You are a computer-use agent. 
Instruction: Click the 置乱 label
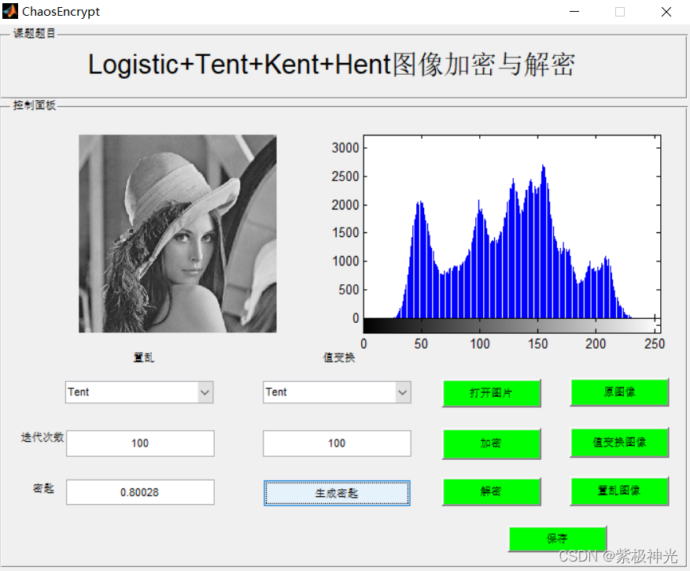pyautogui.click(x=143, y=358)
